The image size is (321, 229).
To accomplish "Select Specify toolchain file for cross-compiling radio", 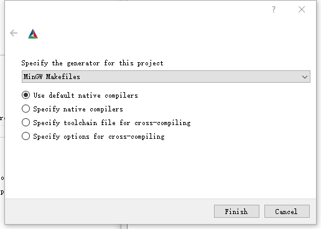I will tap(26, 123).
